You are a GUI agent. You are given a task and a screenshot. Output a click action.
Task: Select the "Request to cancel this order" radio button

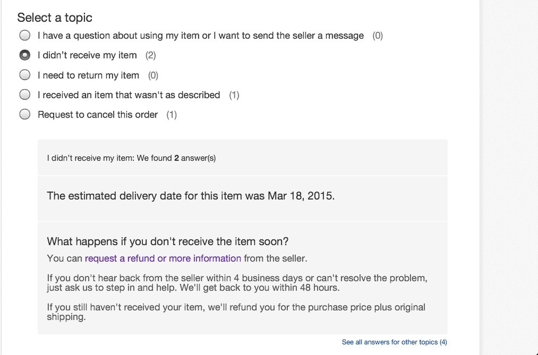(x=25, y=114)
